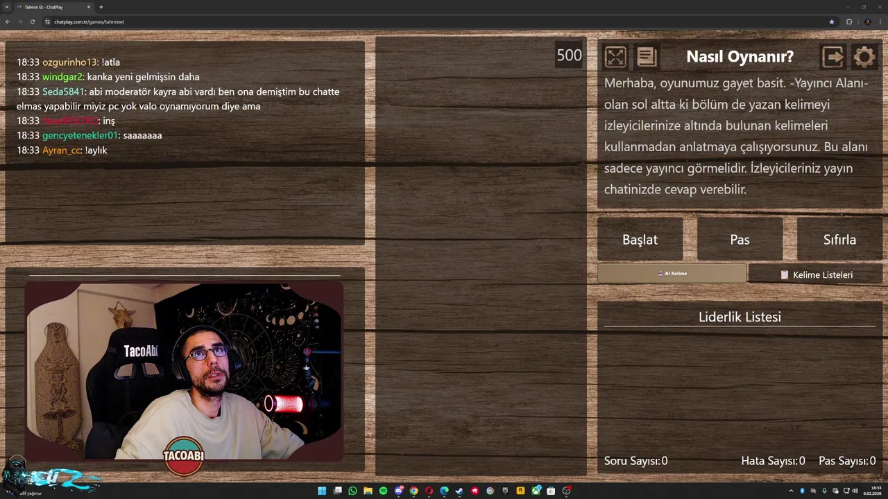
Task: Reset the game with Sıfırla
Action: (839, 240)
